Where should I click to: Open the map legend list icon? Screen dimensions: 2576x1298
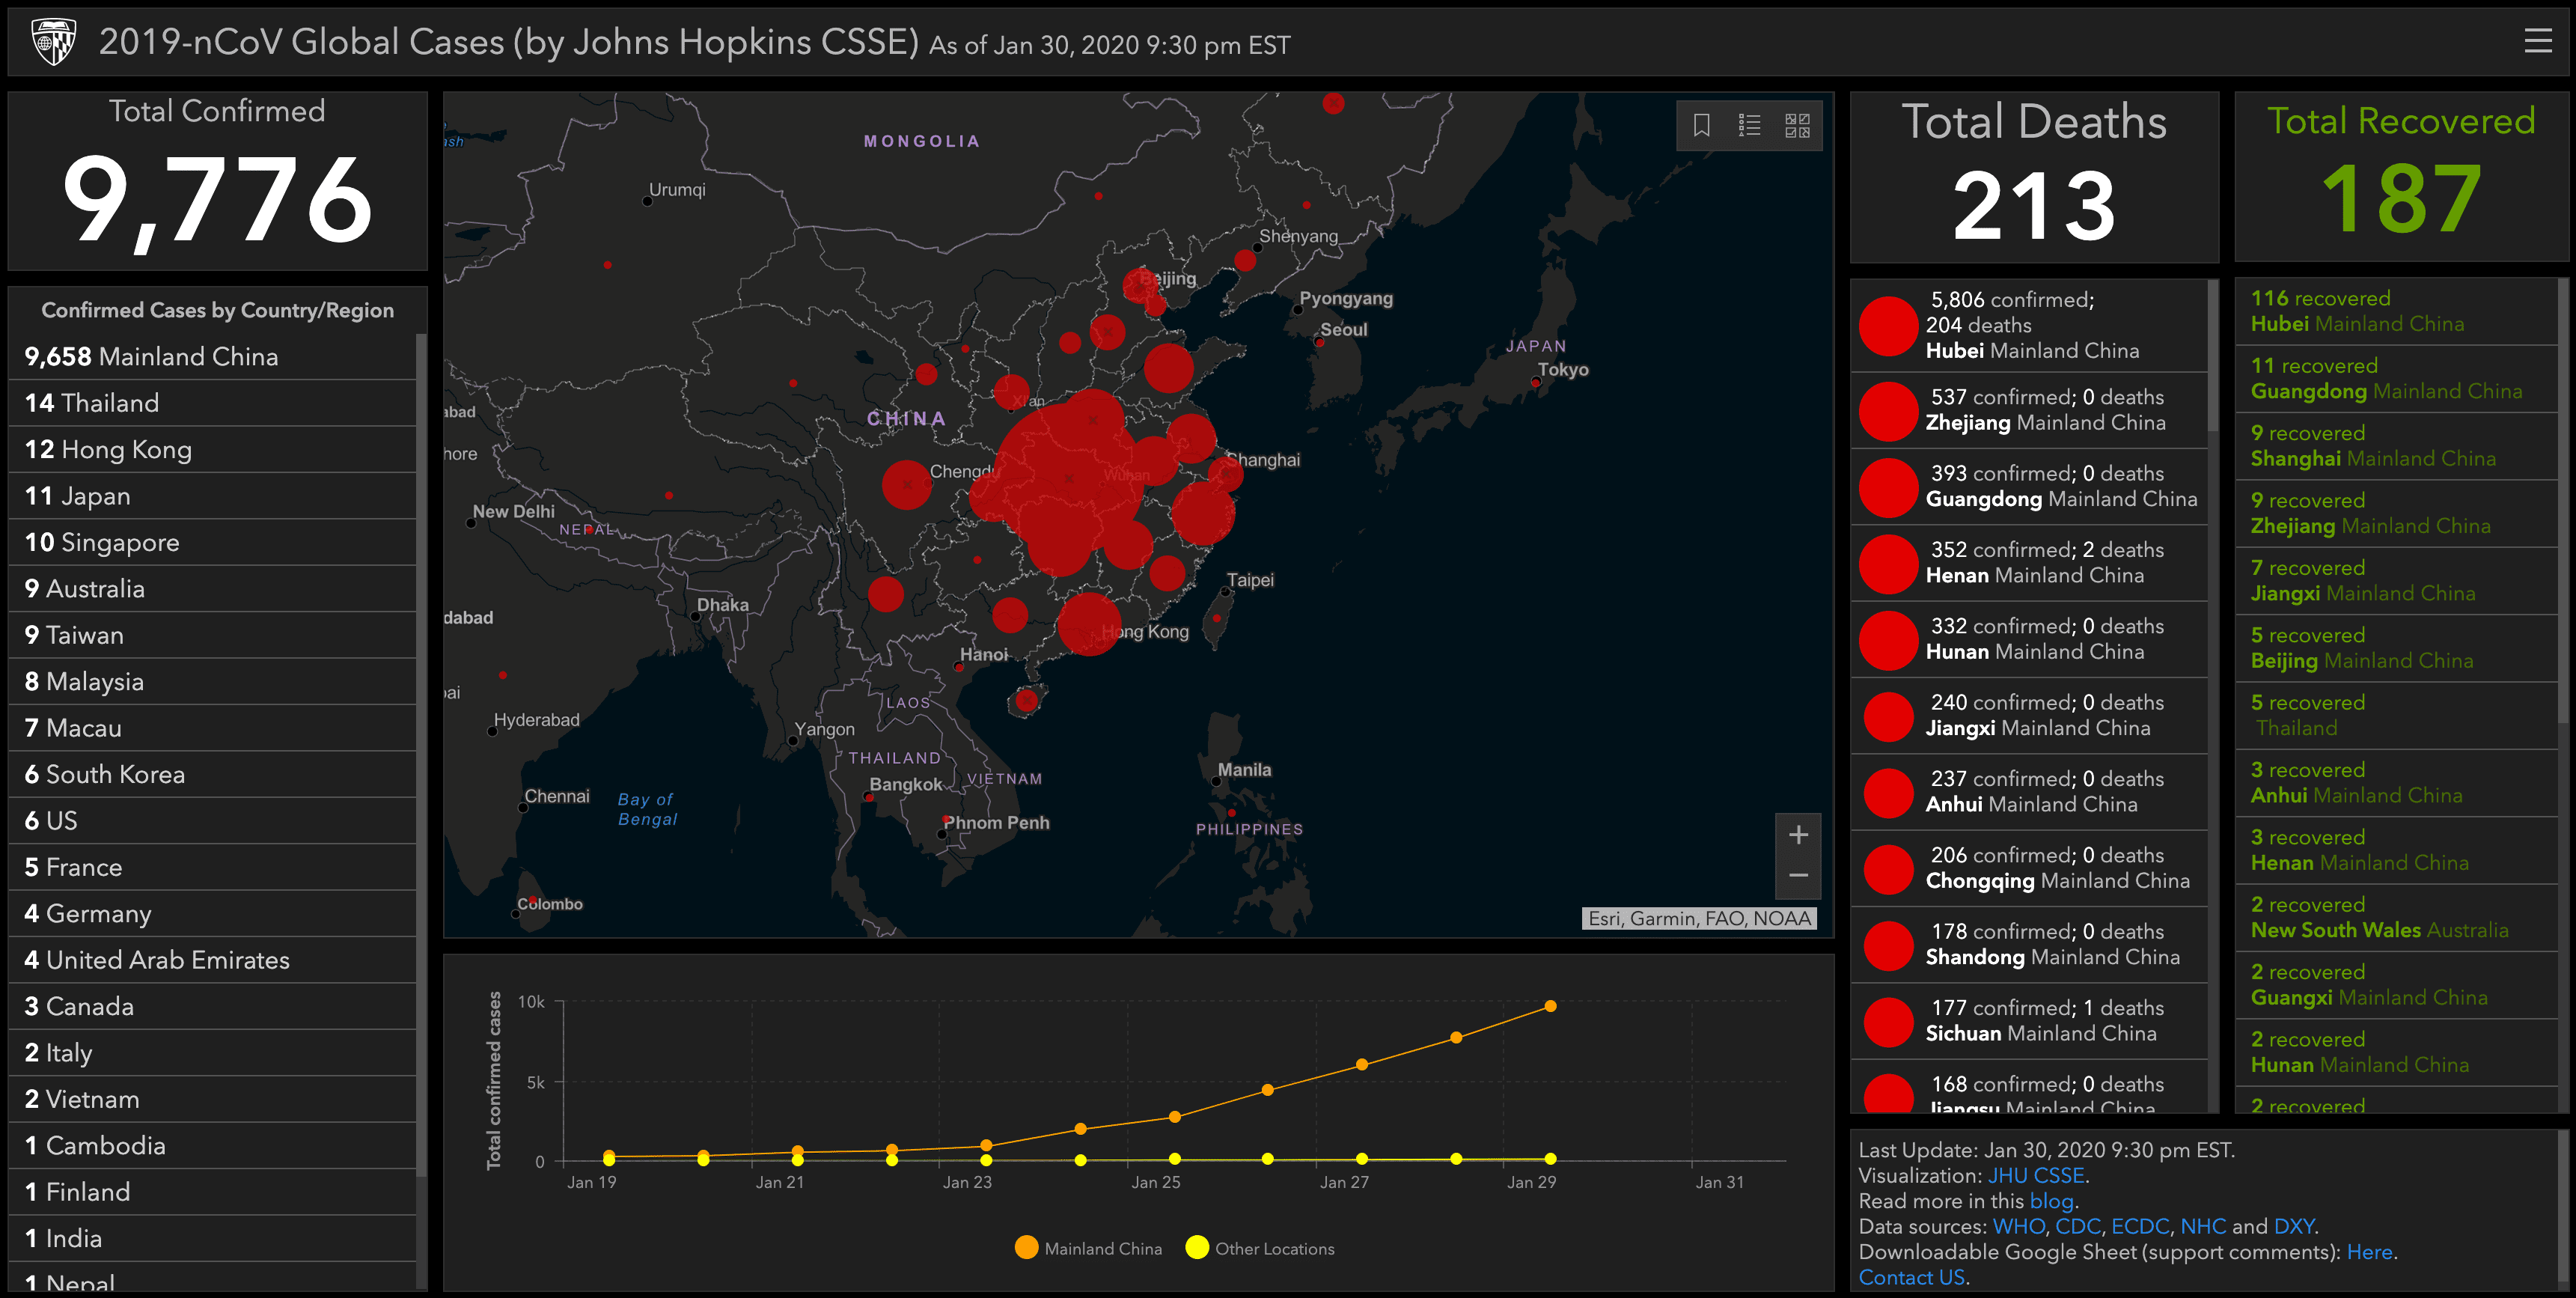[1749, 125]
